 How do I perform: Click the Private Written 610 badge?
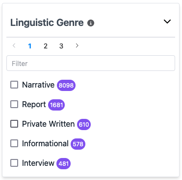pyautogui.click(x=84, y=124)
